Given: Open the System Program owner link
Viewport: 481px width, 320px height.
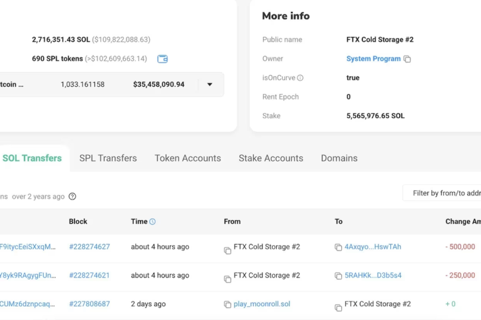Looking at the screenshot, I should coord(373,59).
